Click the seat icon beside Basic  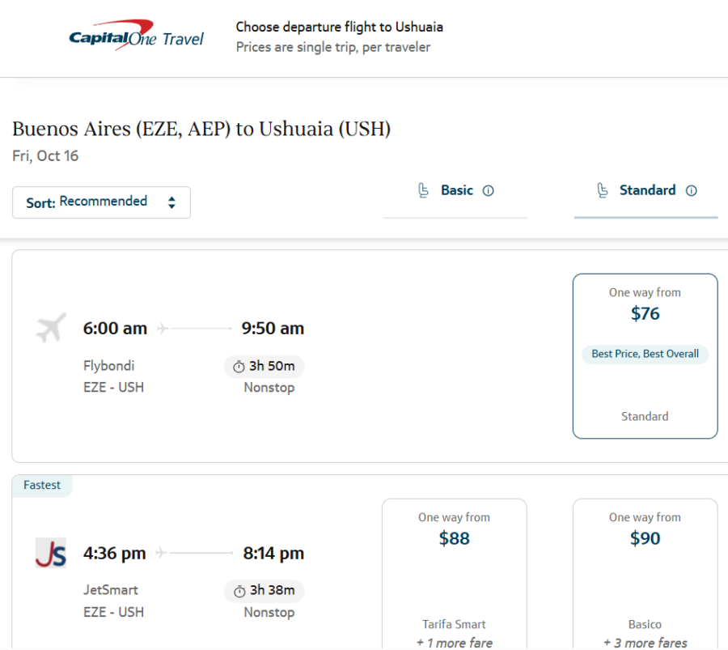point(423,190)
